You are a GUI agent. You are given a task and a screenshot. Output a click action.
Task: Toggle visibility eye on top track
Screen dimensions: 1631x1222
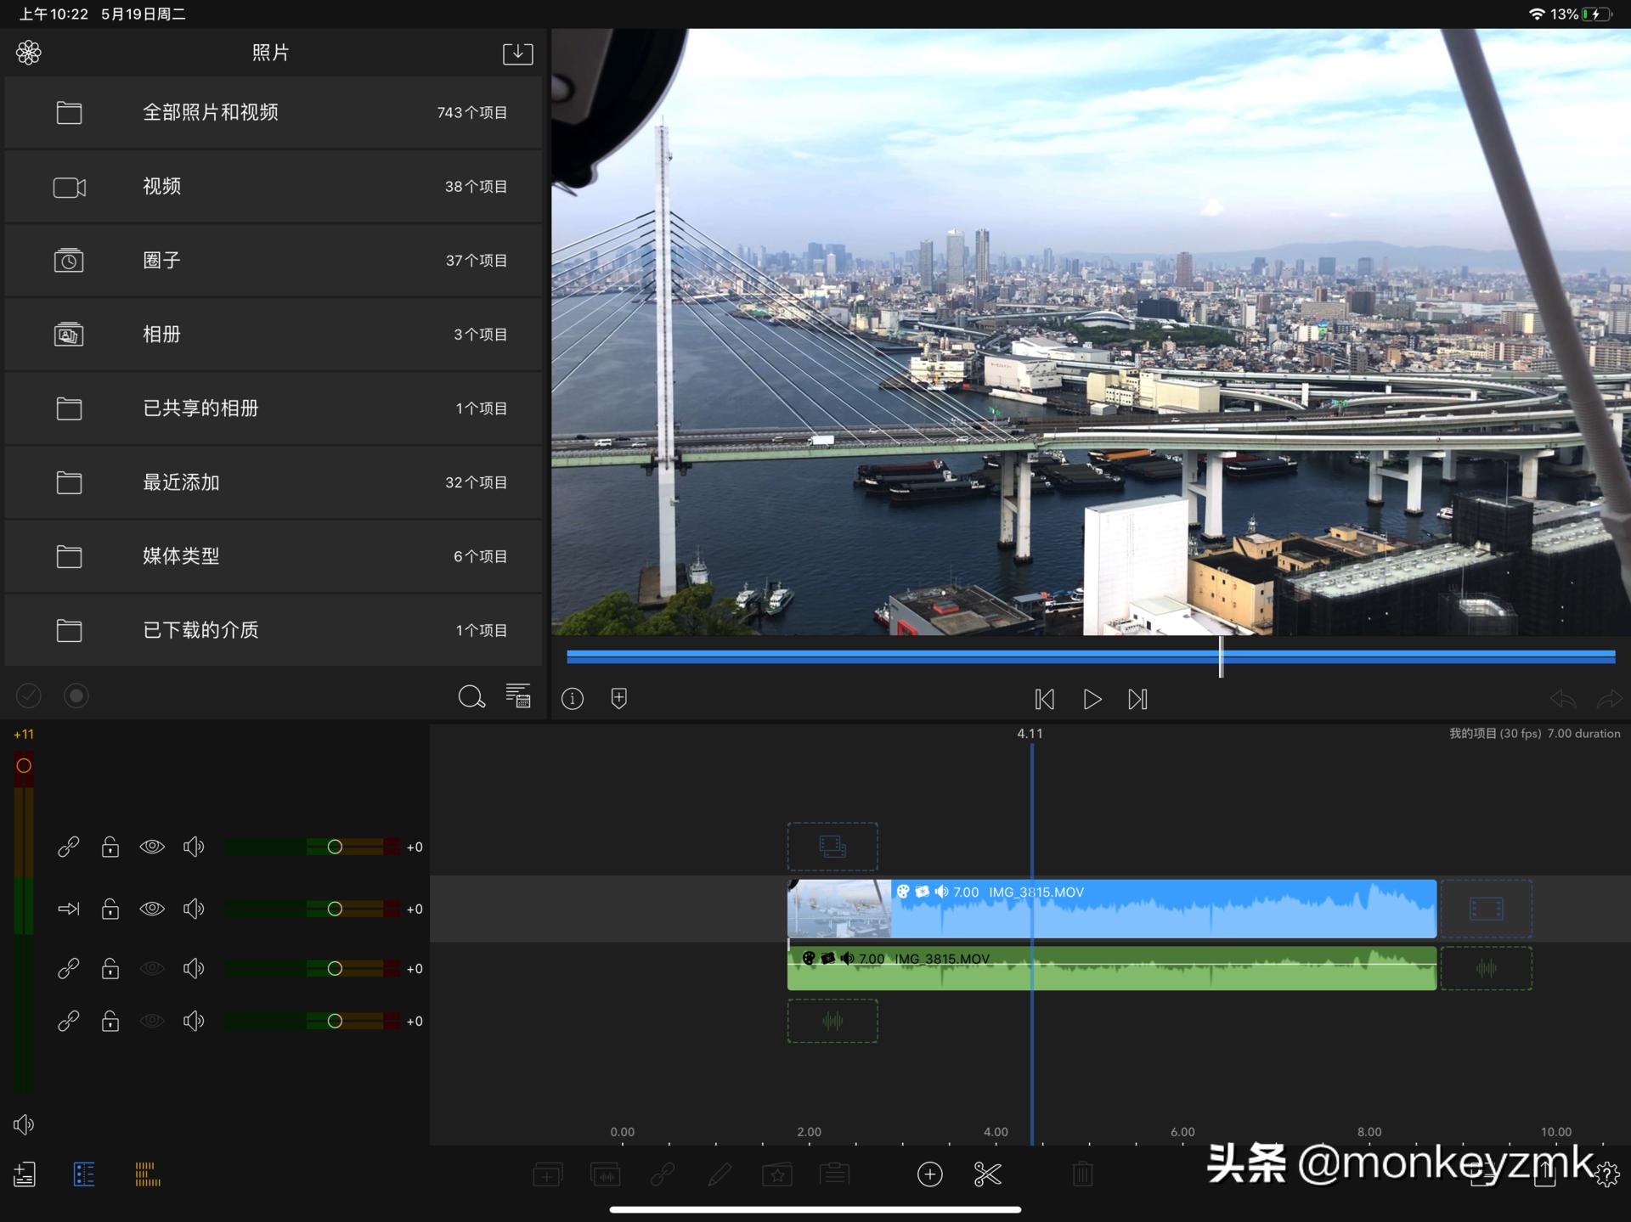(152, 847)
